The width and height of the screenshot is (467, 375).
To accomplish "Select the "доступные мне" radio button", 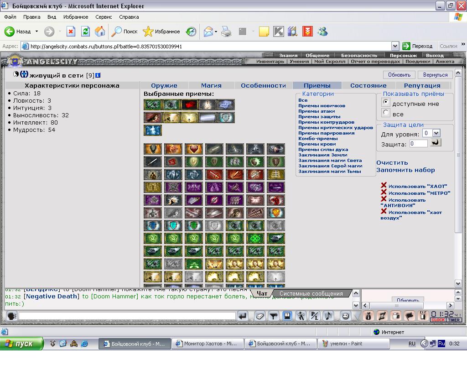I will click(386, 102).
